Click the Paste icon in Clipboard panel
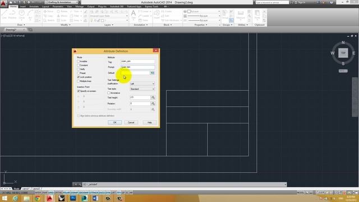The image size is (359, 202). click(257, 15)
